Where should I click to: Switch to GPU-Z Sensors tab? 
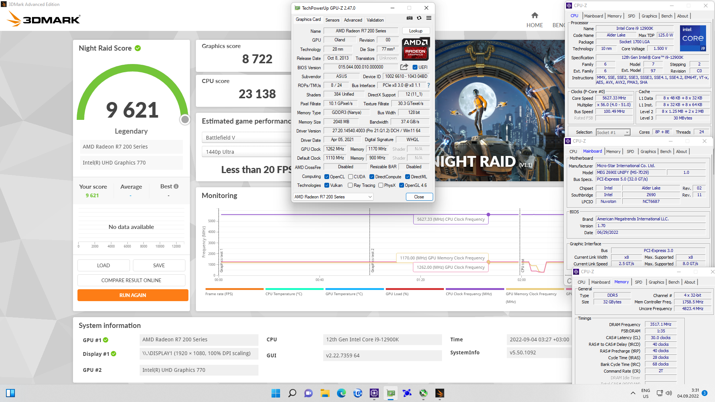point(332,20)
